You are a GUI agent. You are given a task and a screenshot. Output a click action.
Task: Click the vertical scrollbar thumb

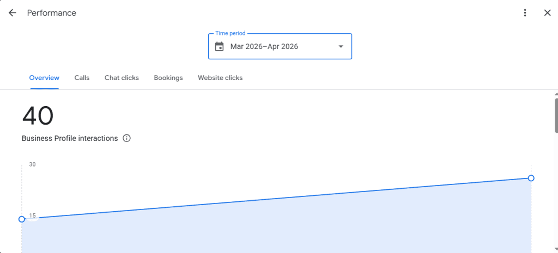[556, 116]
